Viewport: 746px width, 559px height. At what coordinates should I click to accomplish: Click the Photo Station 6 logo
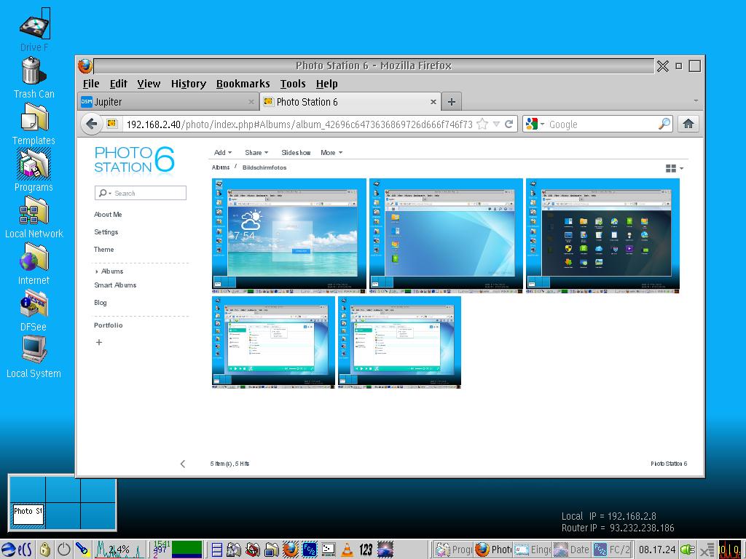coord(134,159)
